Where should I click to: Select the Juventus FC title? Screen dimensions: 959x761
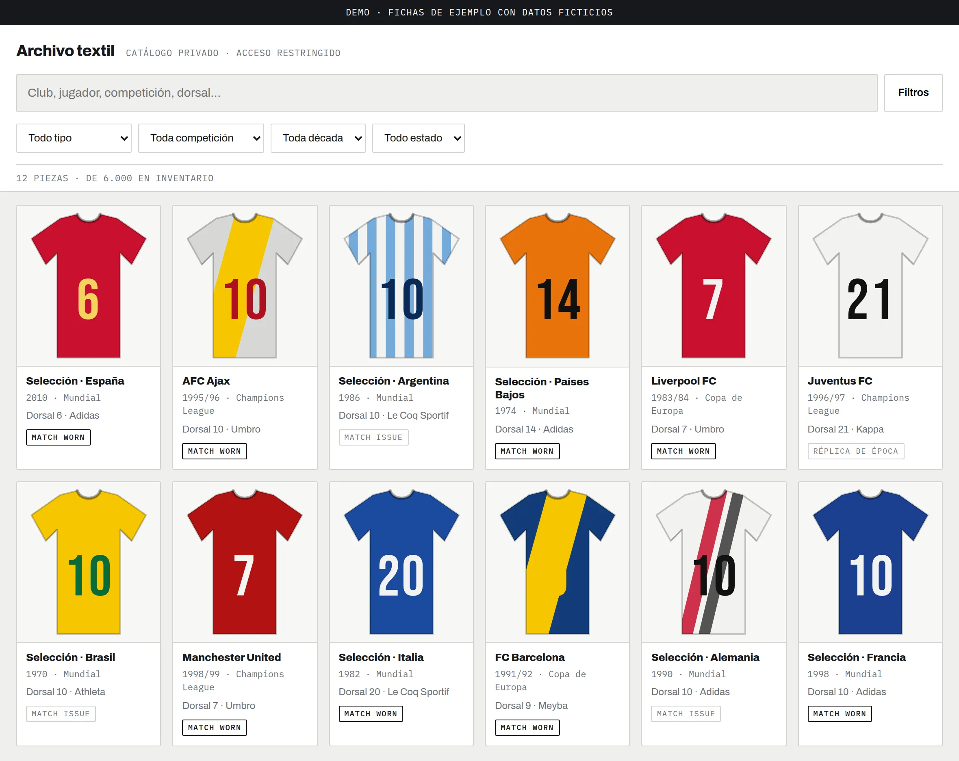tap(840, 381)
